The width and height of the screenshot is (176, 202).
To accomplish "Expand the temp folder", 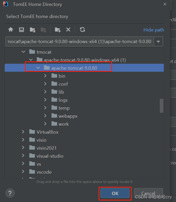I will click(x=45, y=108).
